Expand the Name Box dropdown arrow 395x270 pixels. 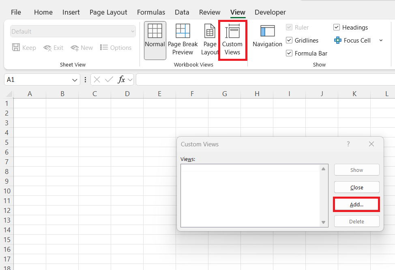click(x=75, y=80)
